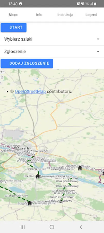Viewport: 104px width, 233px height.
Task: Open the Zgłoszenie dropdown arrow
Action: tap(98, 52)
